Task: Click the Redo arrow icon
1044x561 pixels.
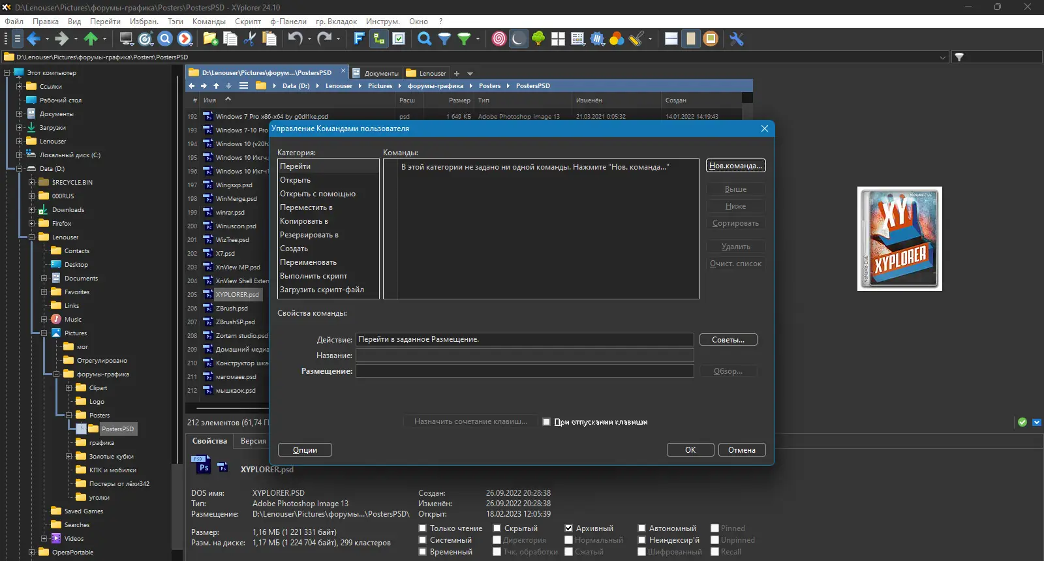Action: (x=324, y=39)
